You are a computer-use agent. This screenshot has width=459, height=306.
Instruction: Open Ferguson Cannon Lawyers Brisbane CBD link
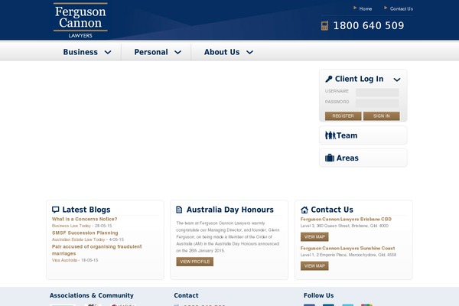tap(346, 219)
